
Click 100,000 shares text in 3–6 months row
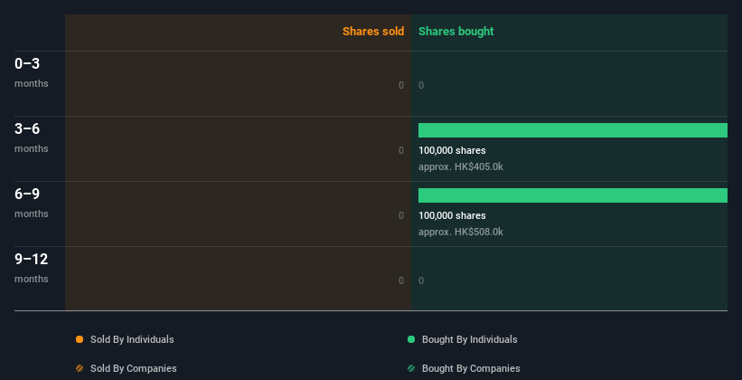[x=452, y=151]
